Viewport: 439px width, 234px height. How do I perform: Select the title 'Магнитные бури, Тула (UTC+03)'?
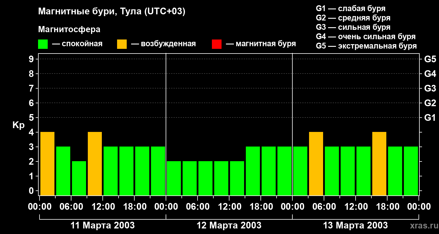(x=112, y=12)
